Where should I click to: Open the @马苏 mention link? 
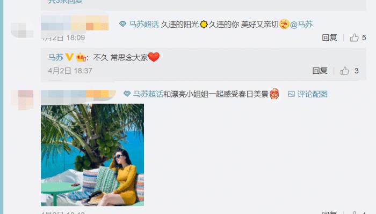click(301, 24)
